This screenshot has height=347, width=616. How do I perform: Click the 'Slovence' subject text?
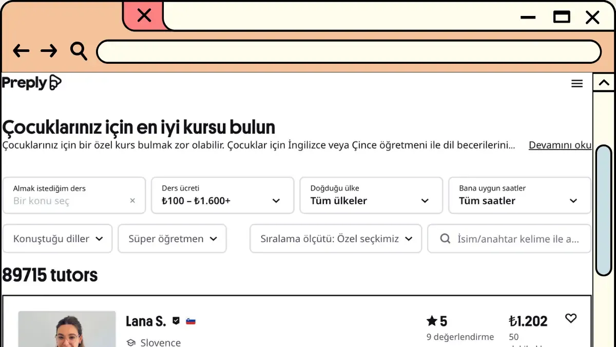(161, 342)
